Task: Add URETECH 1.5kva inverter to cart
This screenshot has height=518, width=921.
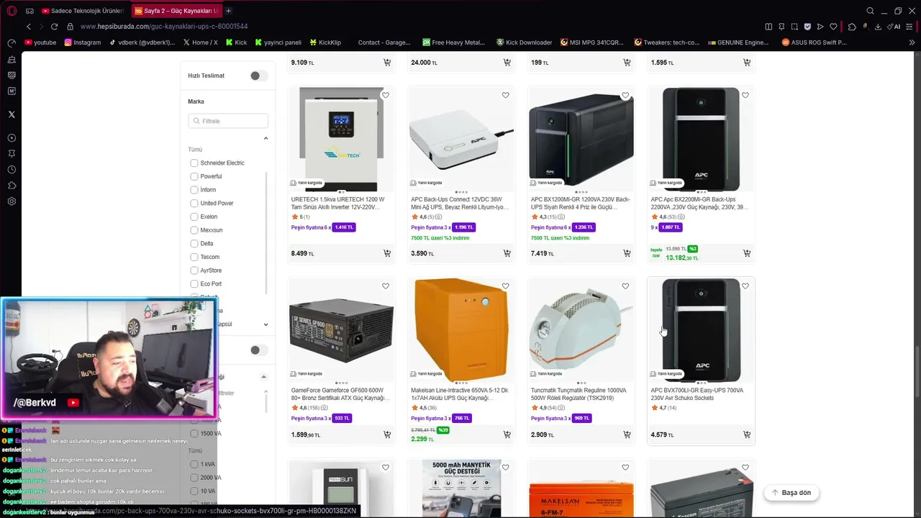Action: coord(387,253)
